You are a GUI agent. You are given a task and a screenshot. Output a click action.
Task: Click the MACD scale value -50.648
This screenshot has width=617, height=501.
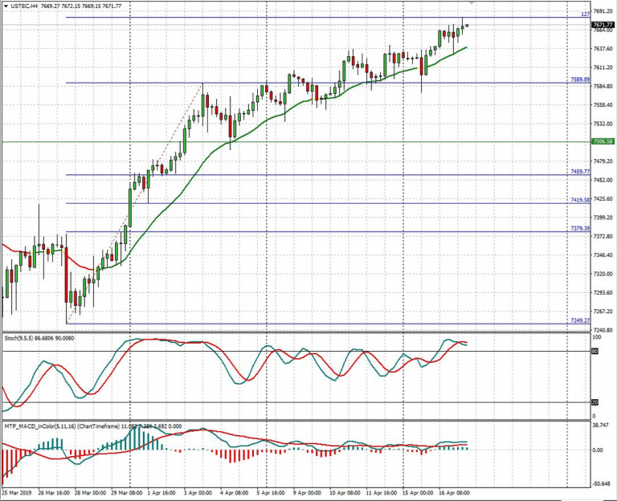[601, 483]
